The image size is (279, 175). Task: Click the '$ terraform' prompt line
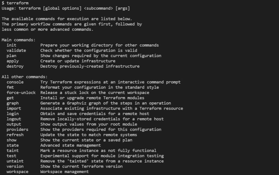click(15, 3)
